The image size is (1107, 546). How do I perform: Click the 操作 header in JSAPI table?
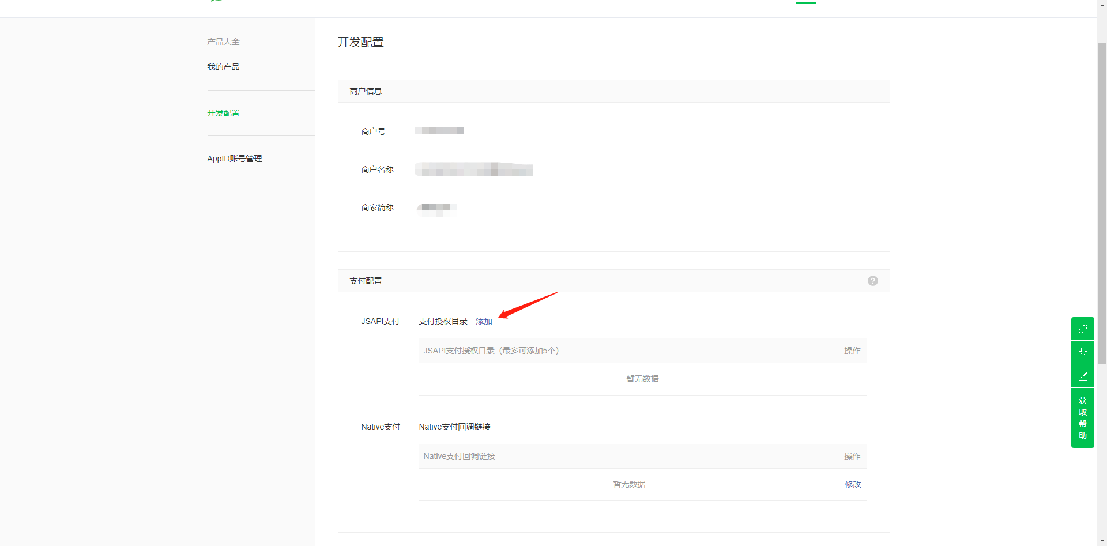click(x=852, y=351)
